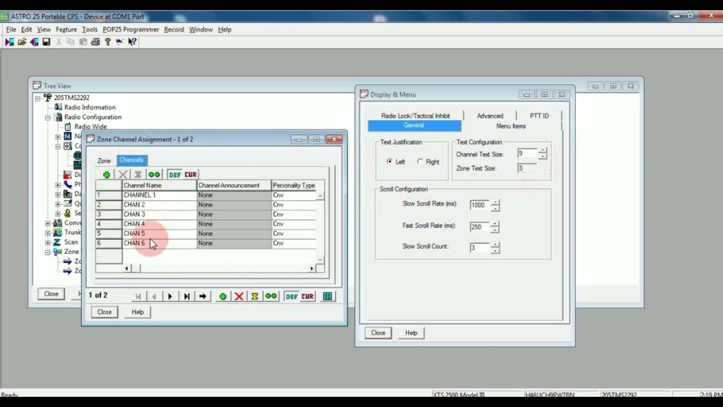Click the Channel Name column header
The height and width of the screenshot is (407, 723).
(x=159, y=185)
